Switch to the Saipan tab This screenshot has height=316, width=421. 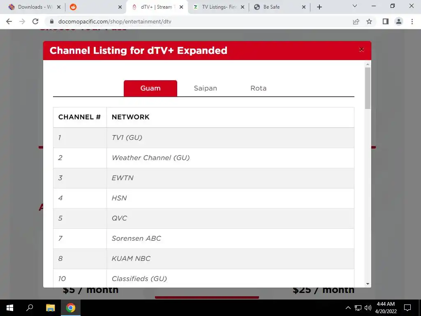[206, 88]
